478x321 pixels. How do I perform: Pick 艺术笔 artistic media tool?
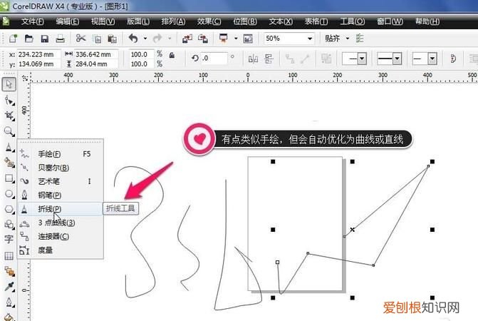[x=48, y=181]
